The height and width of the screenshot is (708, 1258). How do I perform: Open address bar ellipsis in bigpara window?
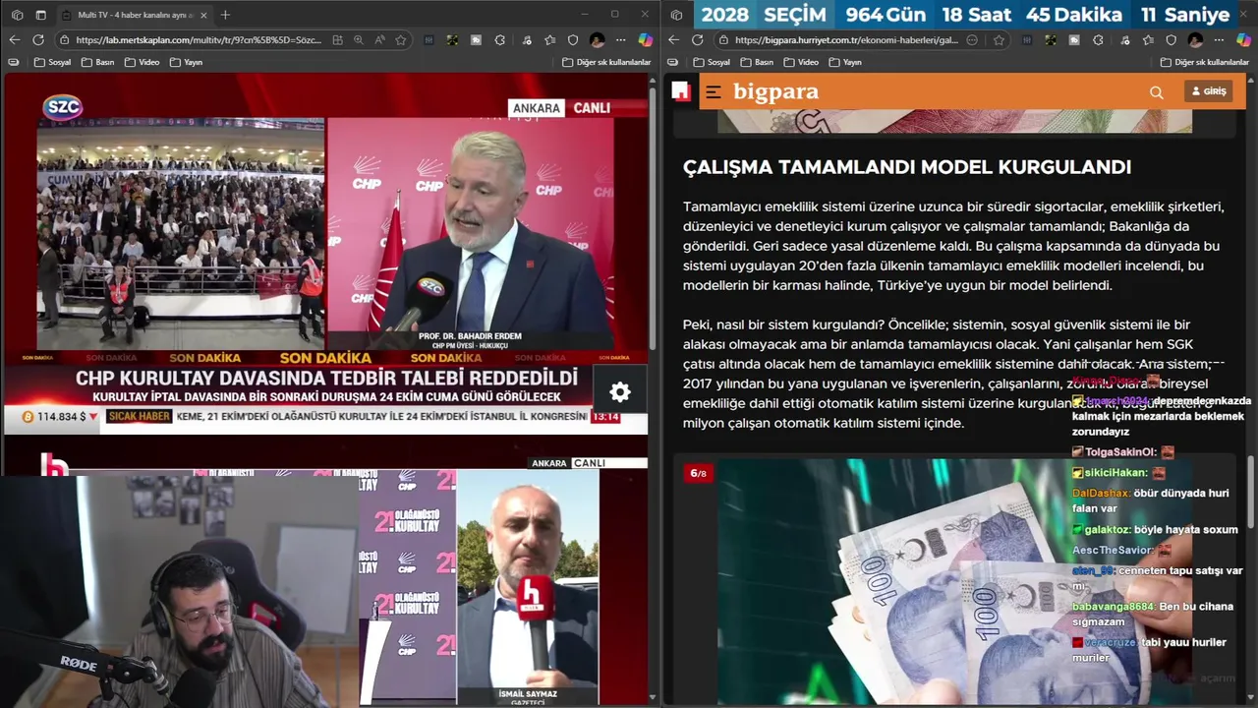972,40
